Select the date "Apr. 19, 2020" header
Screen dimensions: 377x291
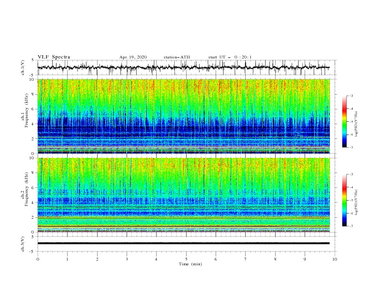[133, 57]
